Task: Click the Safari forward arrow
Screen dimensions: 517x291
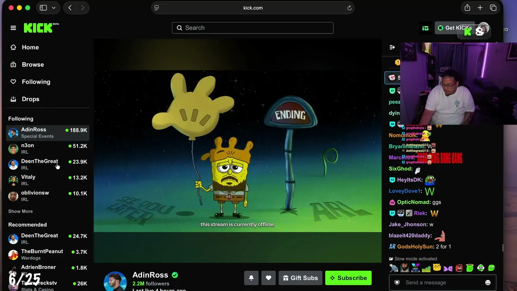Action: click(x=82, y=8)
